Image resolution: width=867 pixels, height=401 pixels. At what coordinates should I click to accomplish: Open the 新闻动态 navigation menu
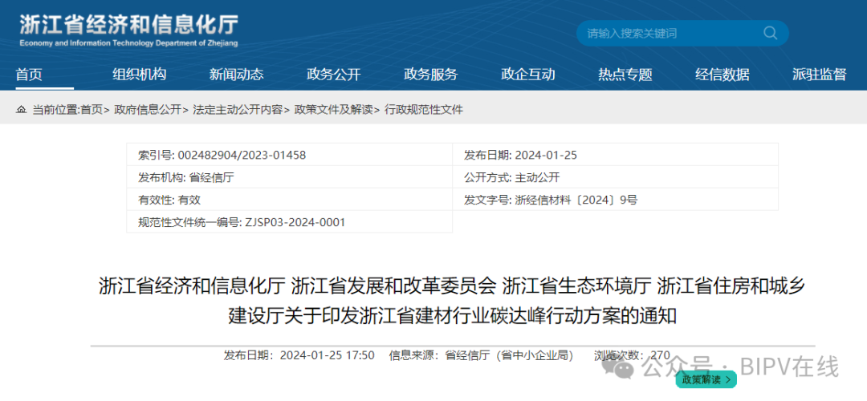click(x=237, y=75)
